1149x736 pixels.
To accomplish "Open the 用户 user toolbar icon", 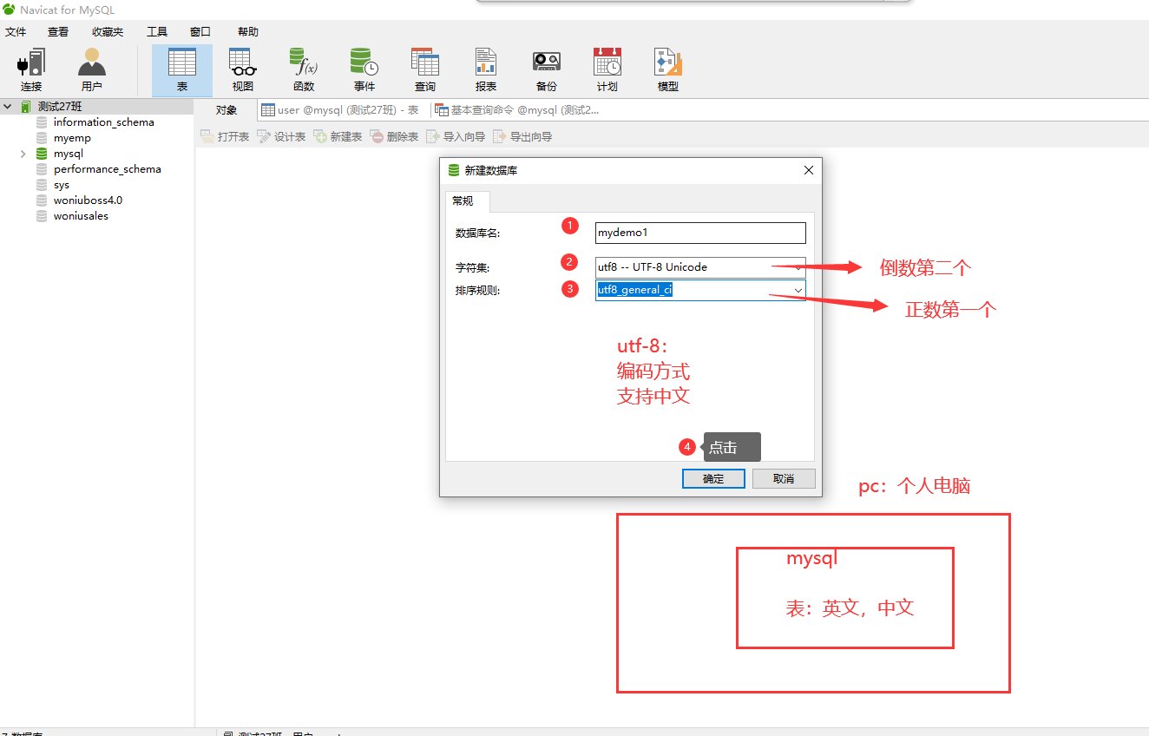I will [x=91, y=70].
